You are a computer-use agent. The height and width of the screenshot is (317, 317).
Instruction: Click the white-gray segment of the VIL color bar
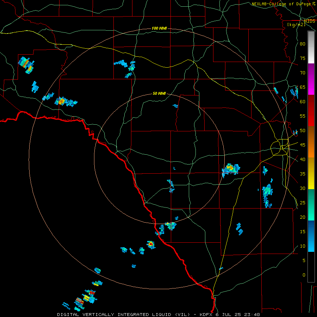pos(311,47)
